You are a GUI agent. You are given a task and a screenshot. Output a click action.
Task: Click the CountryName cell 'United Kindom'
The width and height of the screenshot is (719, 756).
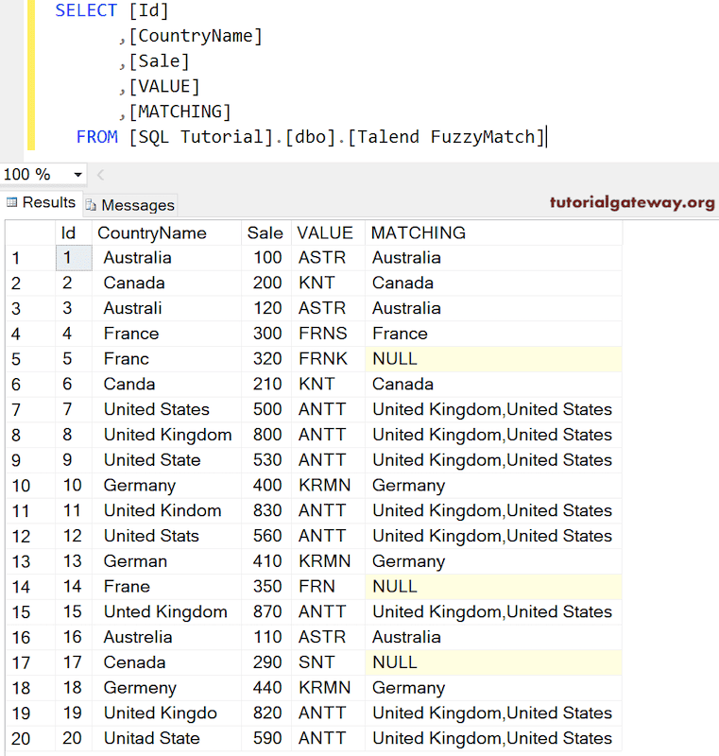click(166, 510)
